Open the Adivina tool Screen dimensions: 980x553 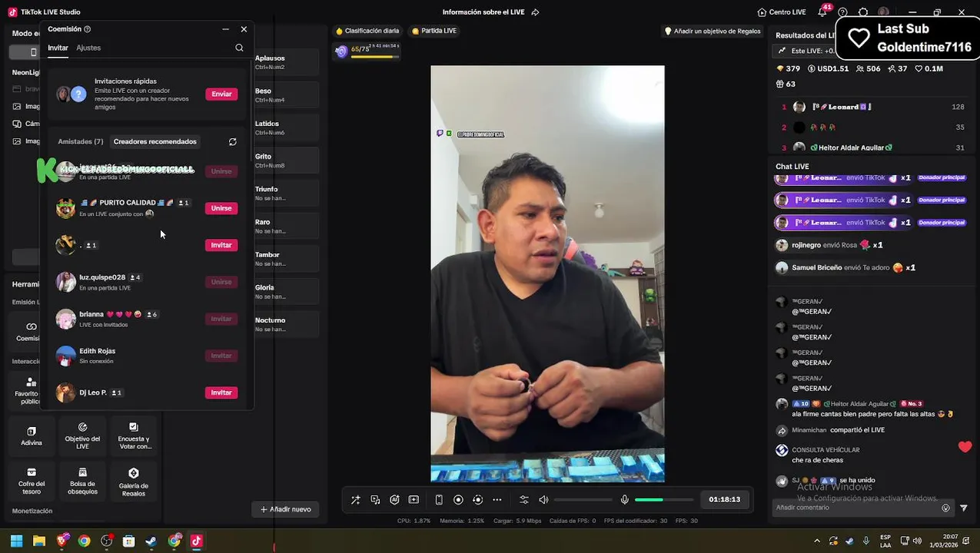(32, 436)
